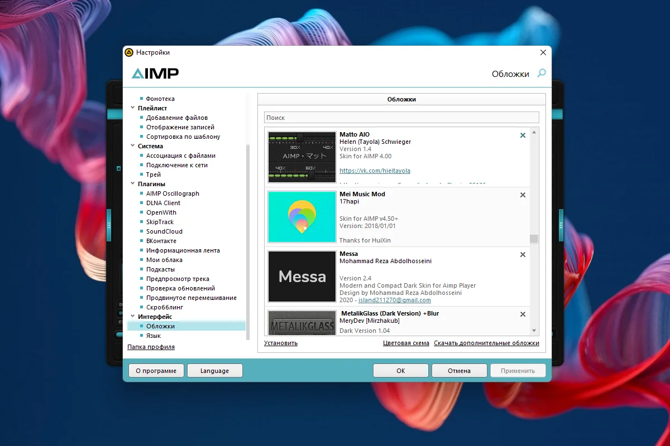Select Подкасты in the tree

tap(161, 269)
